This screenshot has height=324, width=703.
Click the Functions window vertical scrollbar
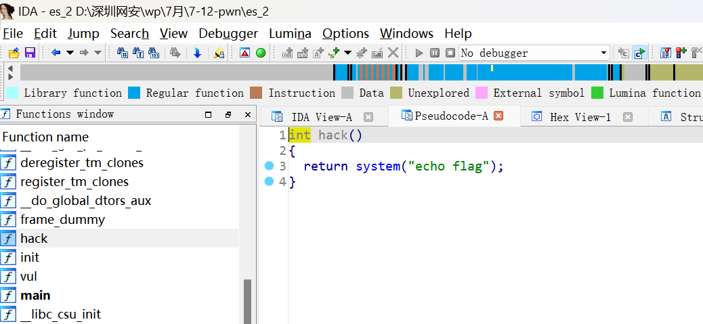pos(247,298)
